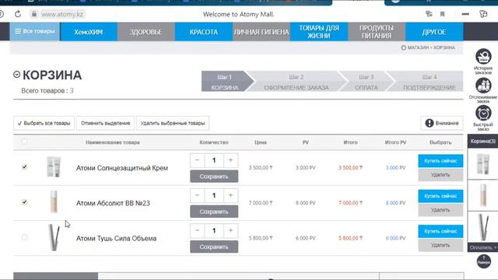Click Выбрать все товары button

tap(44, 123)
